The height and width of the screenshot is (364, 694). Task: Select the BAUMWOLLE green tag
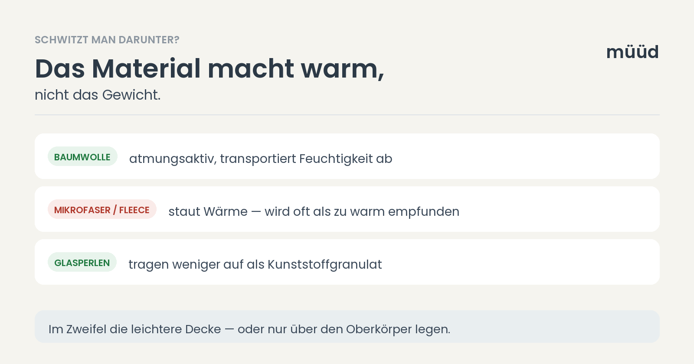(x=82, y=156)
